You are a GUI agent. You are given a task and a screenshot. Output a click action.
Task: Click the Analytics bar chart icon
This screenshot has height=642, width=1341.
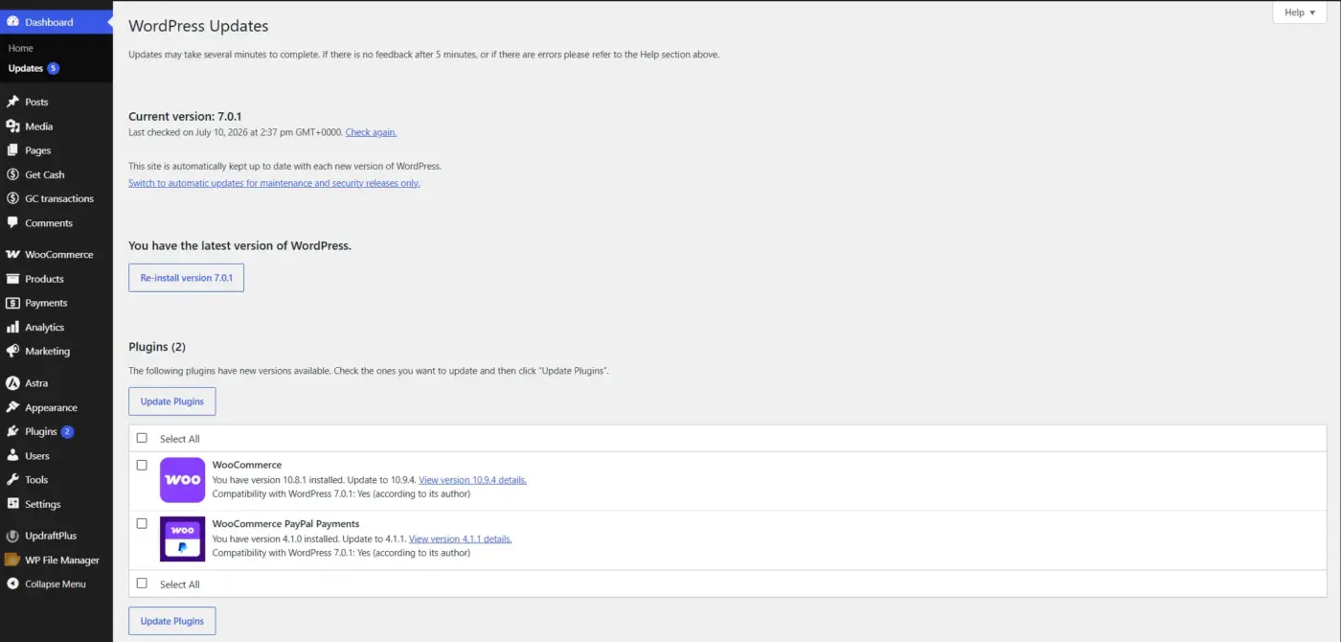tap(12, 327)
